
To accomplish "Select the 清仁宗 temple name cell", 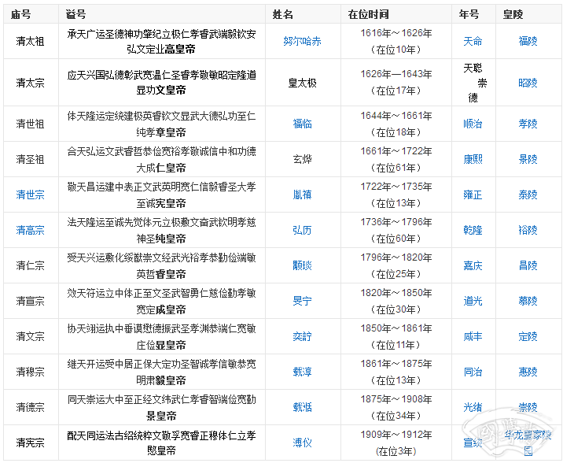I will (x=30, y=265).
